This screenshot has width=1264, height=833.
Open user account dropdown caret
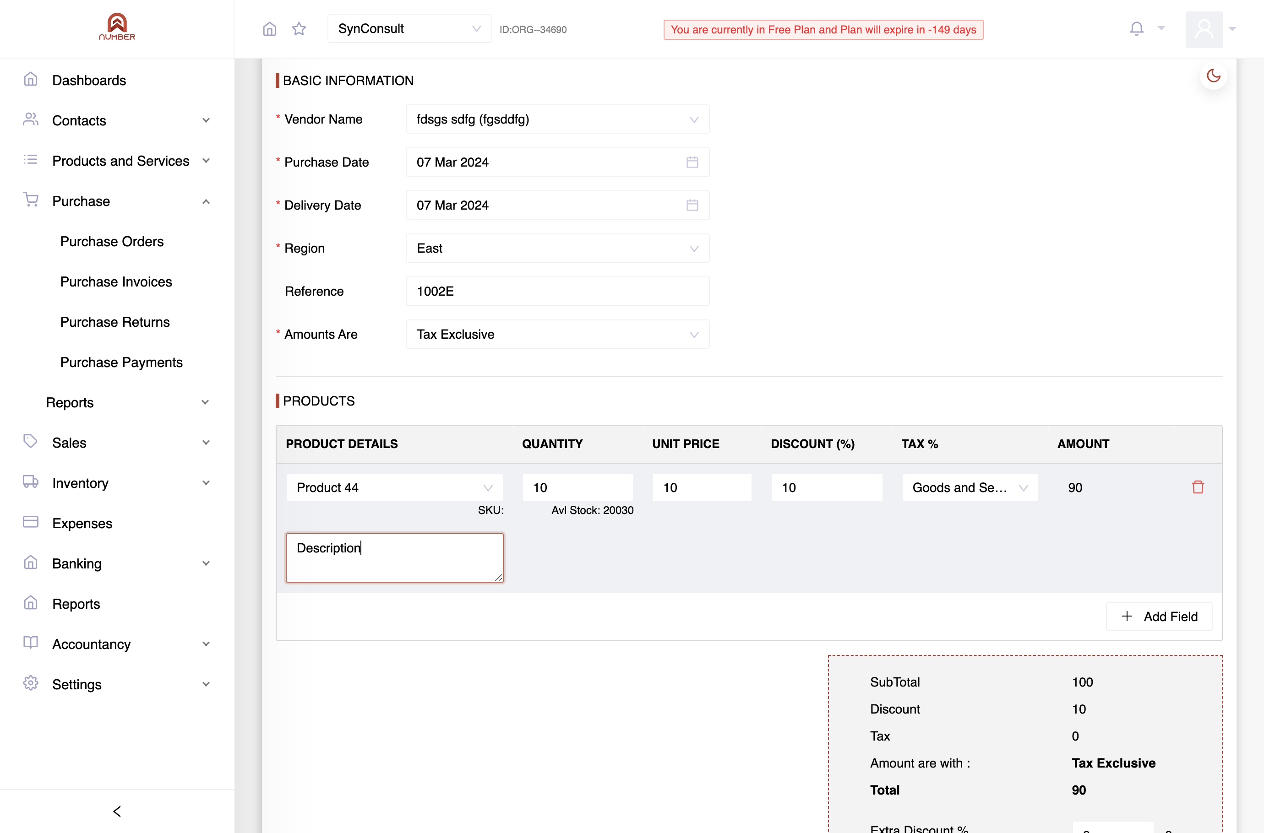click(x=1233, y=29)
